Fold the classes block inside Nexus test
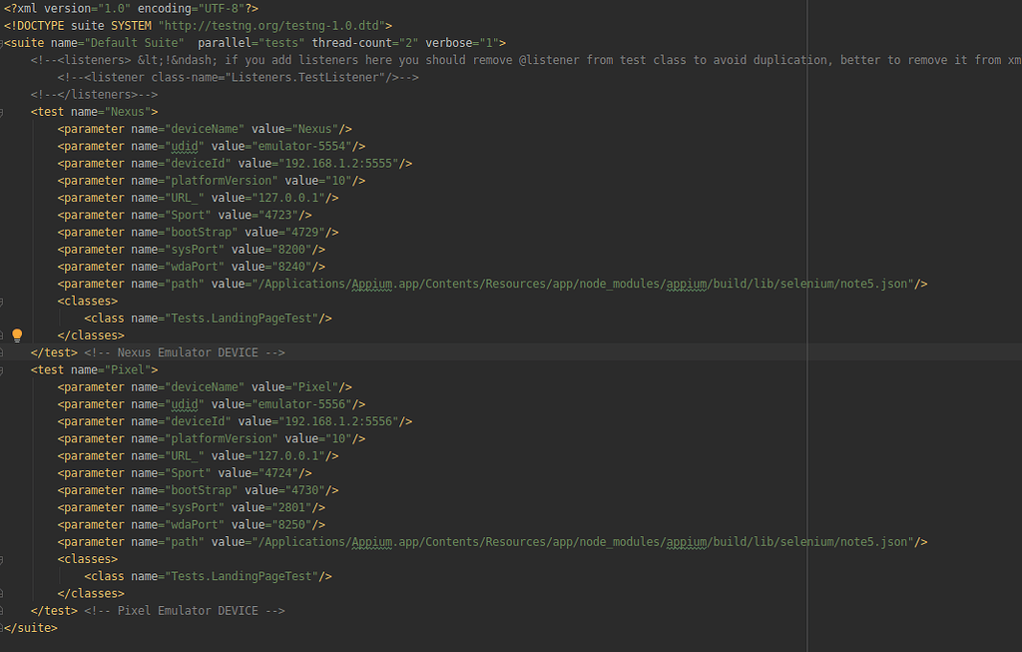 pos(3,301)
